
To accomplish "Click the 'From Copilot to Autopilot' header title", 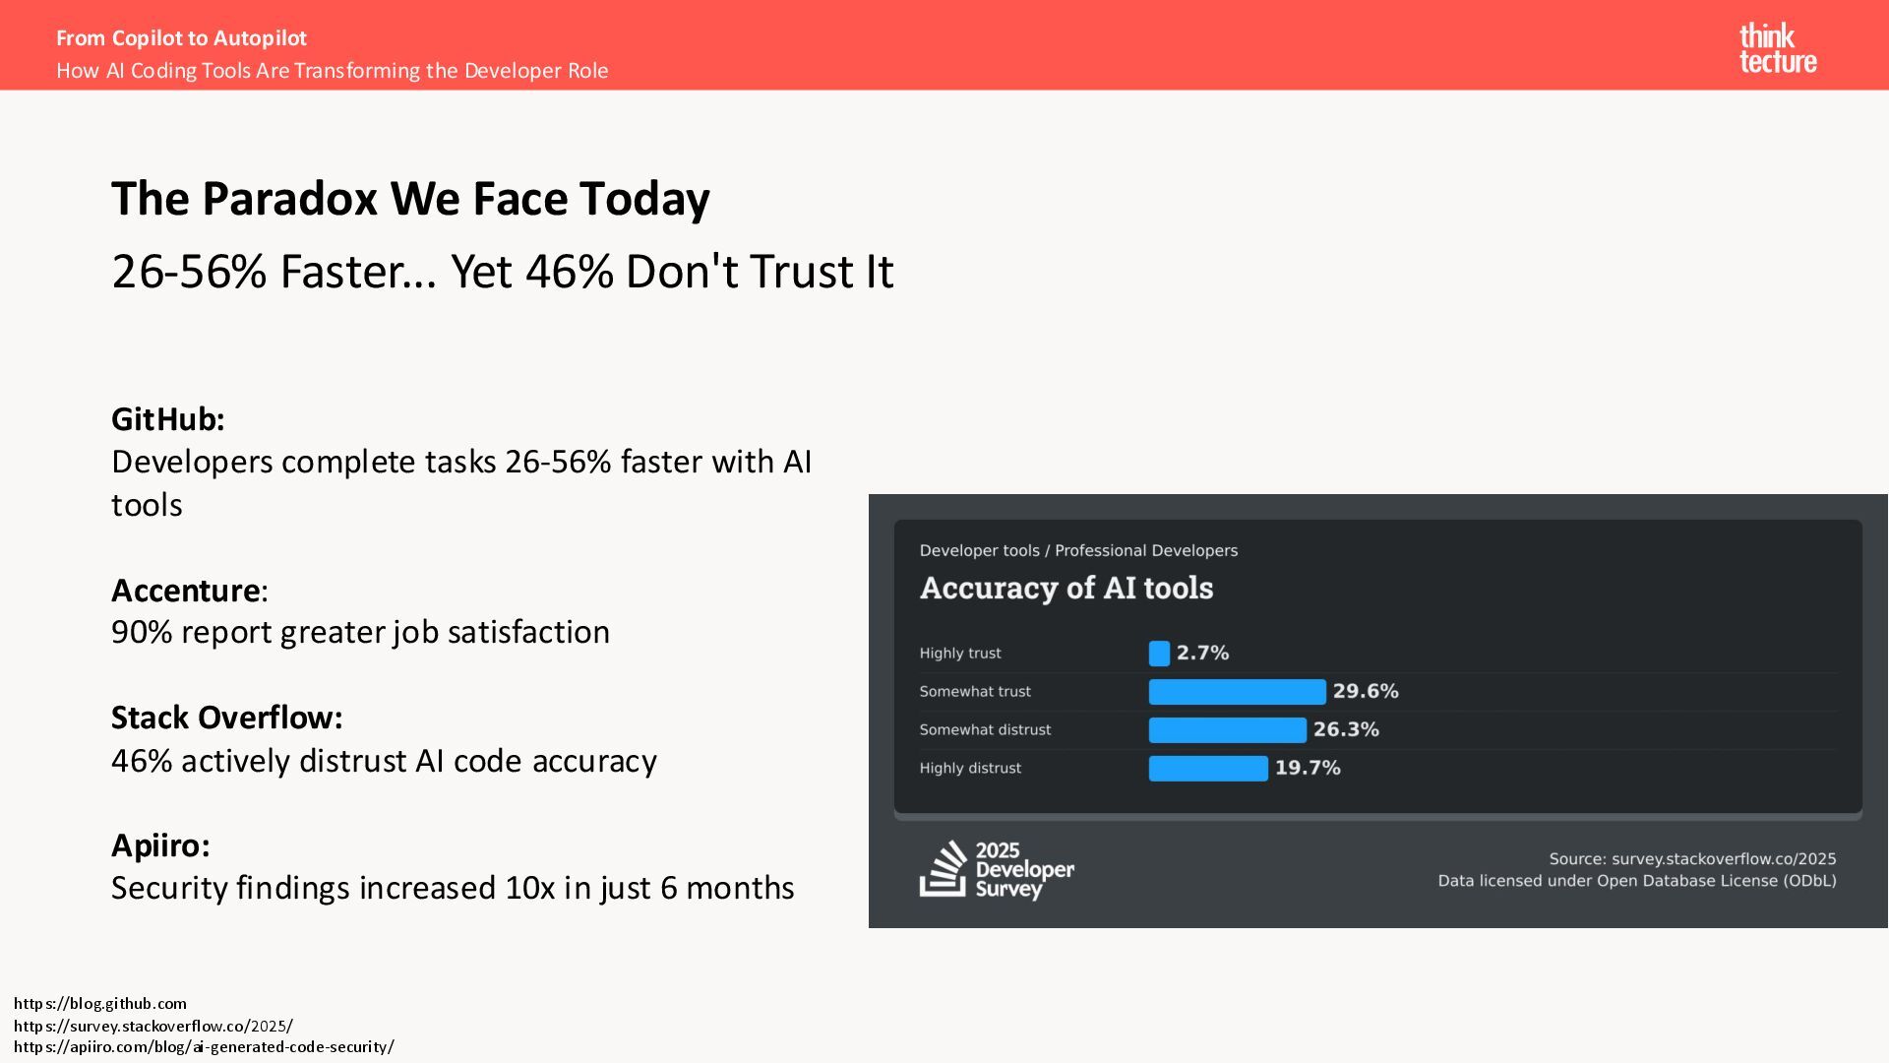I will point(182,38).
